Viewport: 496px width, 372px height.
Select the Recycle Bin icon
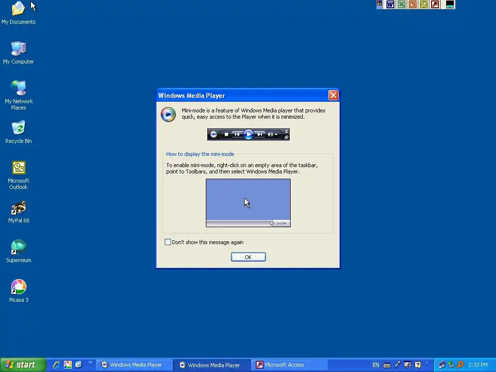tap(19, 132)
